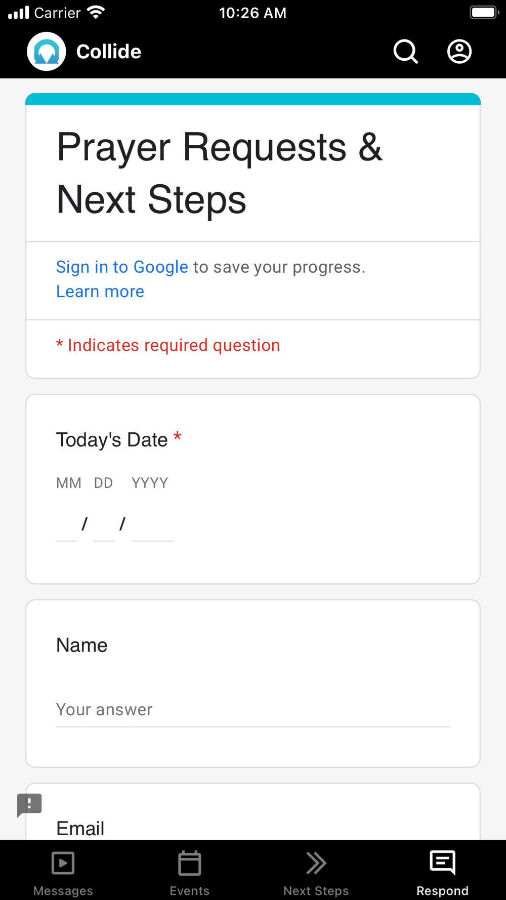Open the Learn more link
506x900 pixels.
[x=100, y=292]
